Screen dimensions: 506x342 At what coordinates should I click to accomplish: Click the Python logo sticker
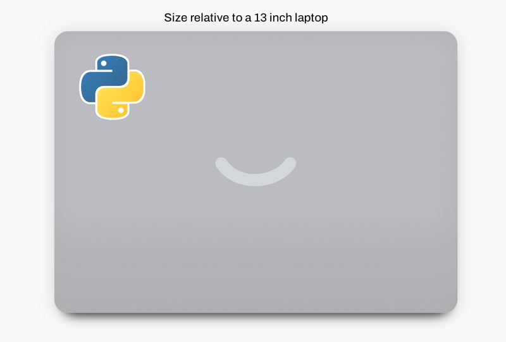(x=113, y=87)
